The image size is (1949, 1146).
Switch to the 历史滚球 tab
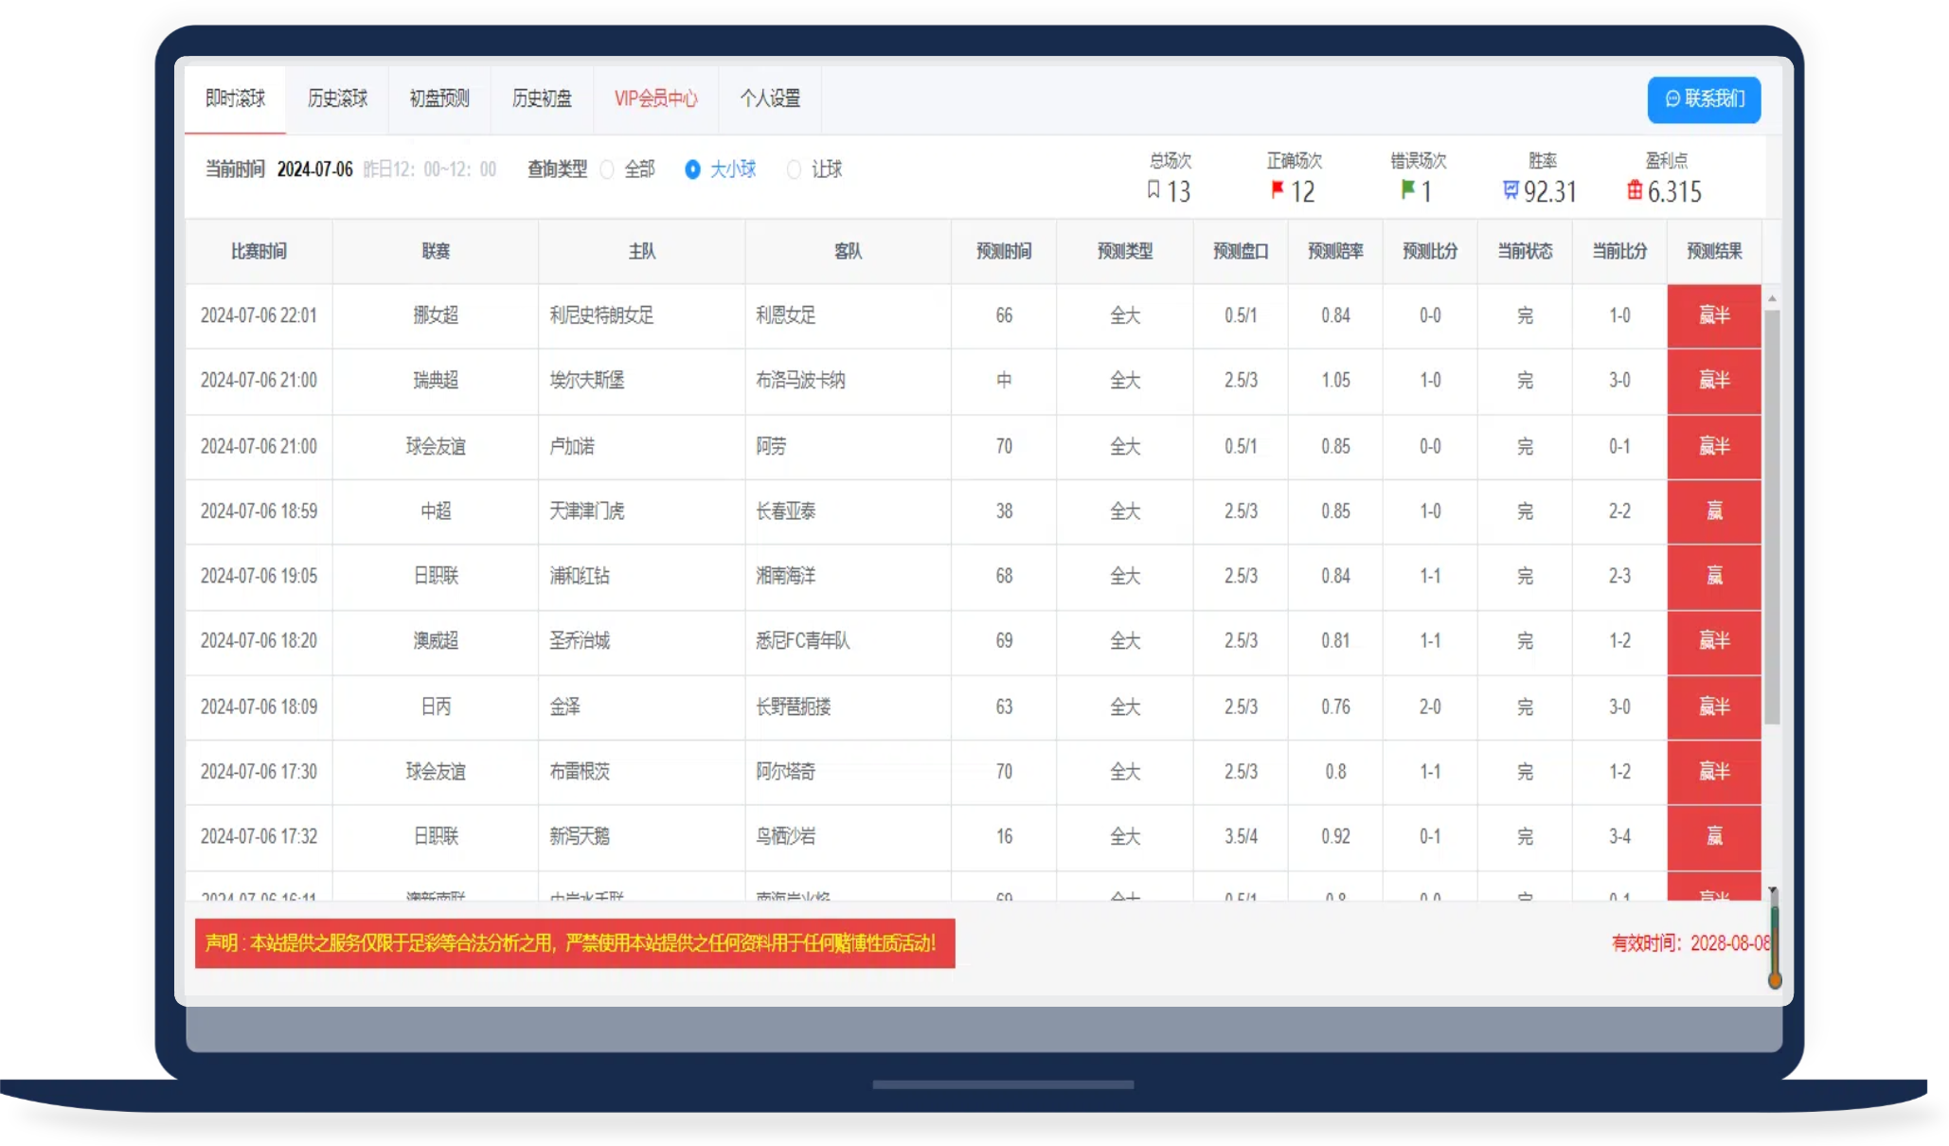tap(337, 98)
